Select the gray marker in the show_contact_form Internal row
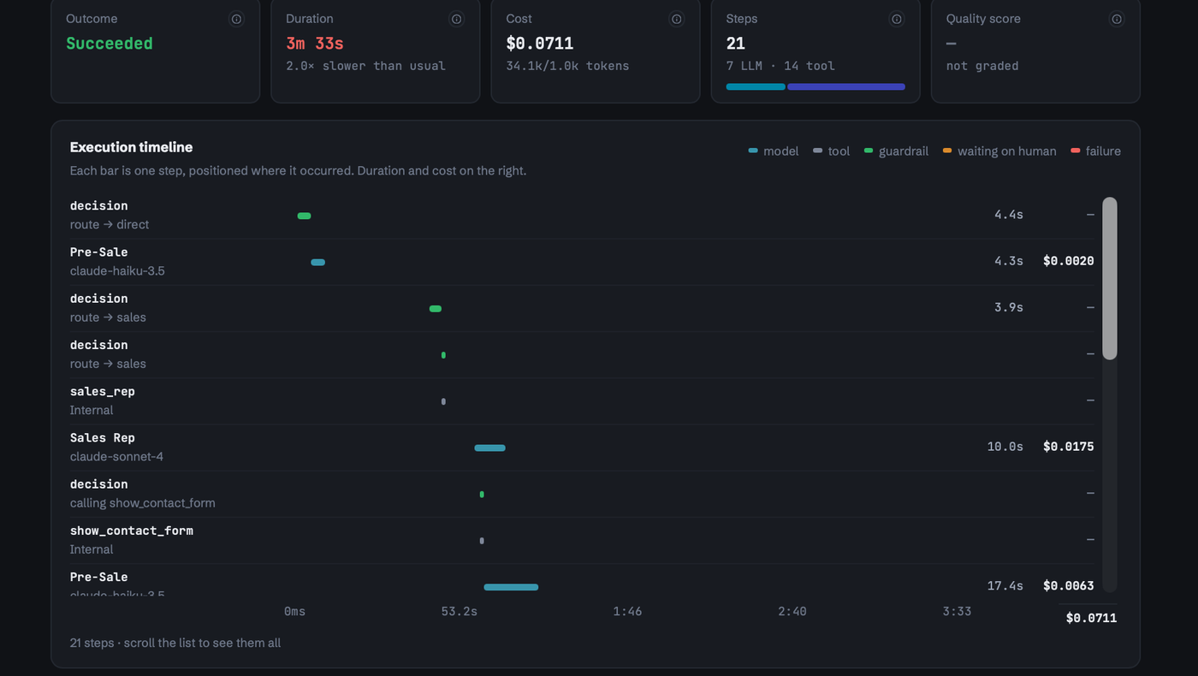This screenshot has width=1198, height=676. coord(482,541)
